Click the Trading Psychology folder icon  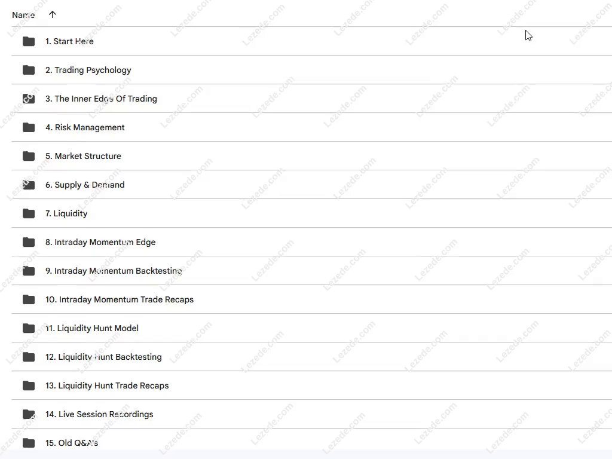point(29,70)
